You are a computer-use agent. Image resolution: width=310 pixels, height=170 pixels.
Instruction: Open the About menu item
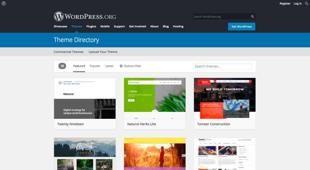(154, 27)
